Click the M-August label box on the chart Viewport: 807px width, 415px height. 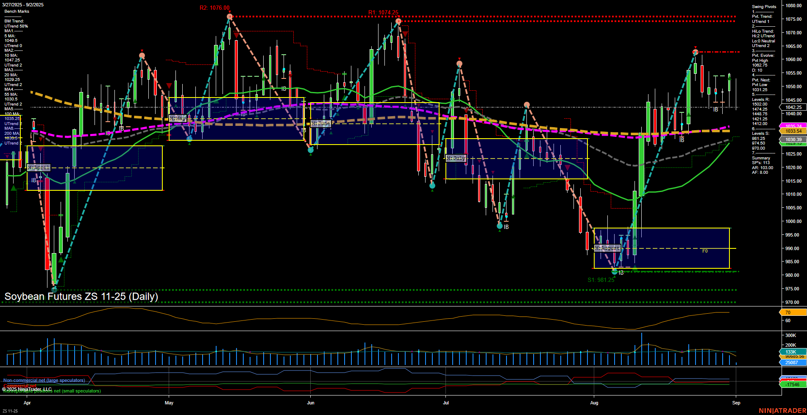[608, 248]
